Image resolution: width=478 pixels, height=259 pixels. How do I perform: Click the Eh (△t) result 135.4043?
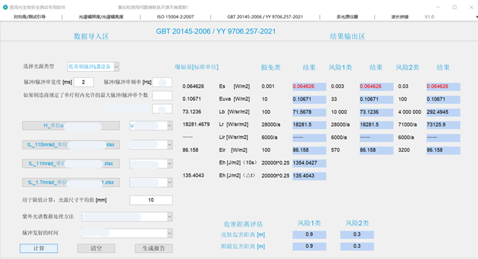309,176
